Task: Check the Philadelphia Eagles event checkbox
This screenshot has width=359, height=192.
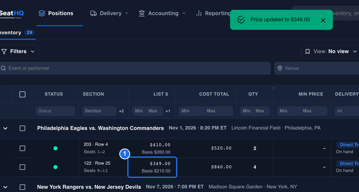Action: tap(22, 128)
